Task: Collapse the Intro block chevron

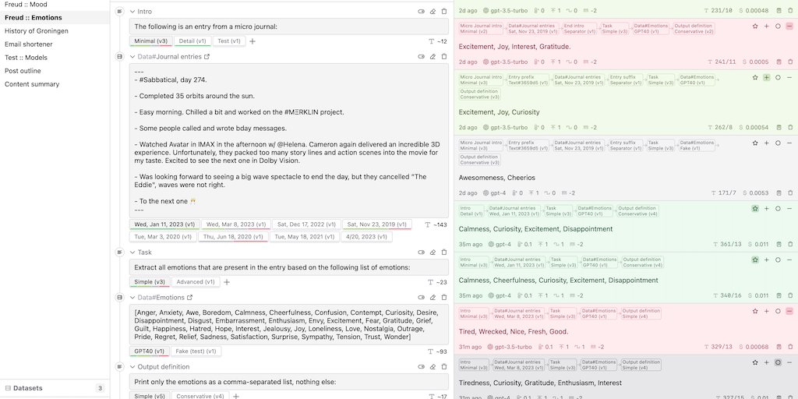Action: coord(132,11)
